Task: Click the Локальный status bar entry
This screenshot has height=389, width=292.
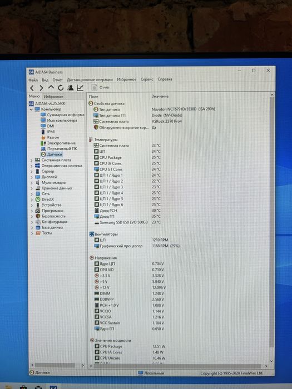Action: tap(151, 373)
